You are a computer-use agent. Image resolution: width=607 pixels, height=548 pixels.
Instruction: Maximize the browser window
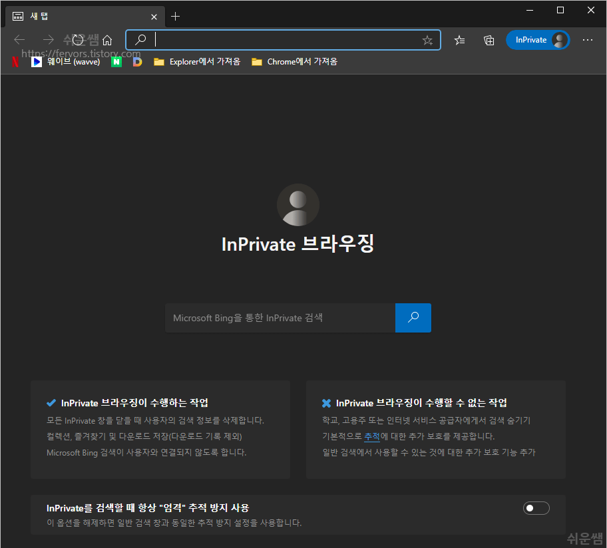(x=560, y=11)
